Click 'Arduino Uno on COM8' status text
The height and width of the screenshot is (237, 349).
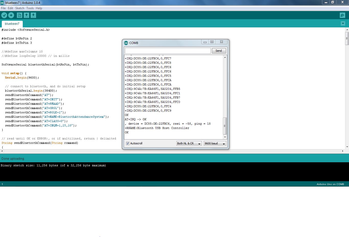[330, 184]
